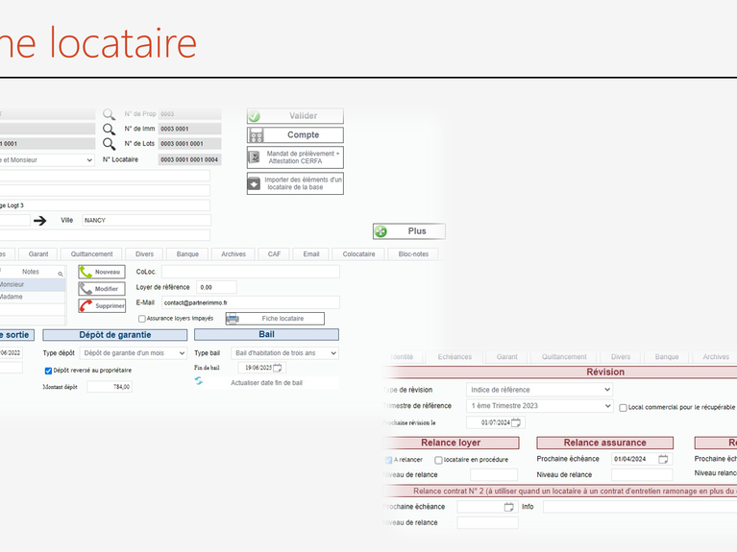The width and height of the screenshot is (737, 552).
Task: Click Actualiser date fin de bail
Action: click(266, 383)
